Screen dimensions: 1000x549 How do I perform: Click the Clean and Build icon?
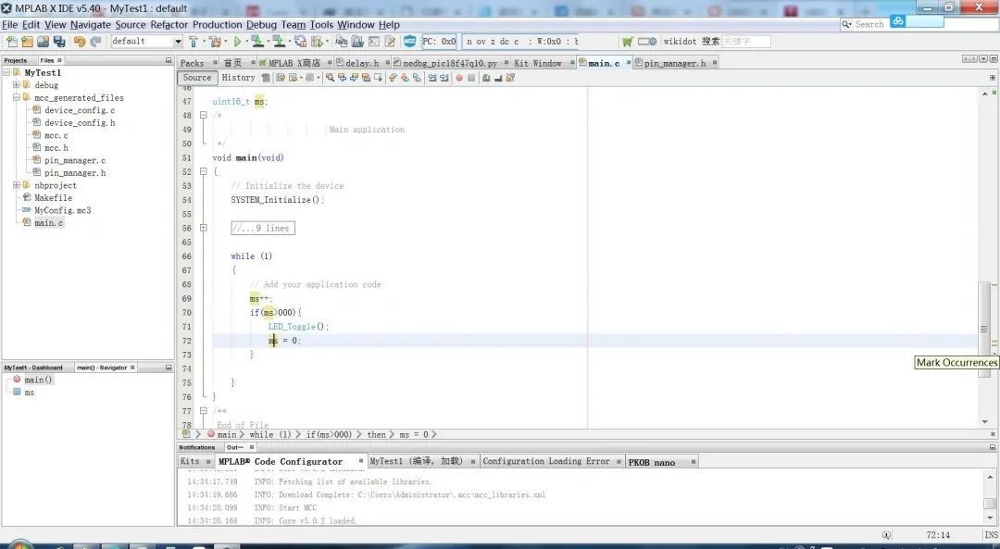point(214,42)
